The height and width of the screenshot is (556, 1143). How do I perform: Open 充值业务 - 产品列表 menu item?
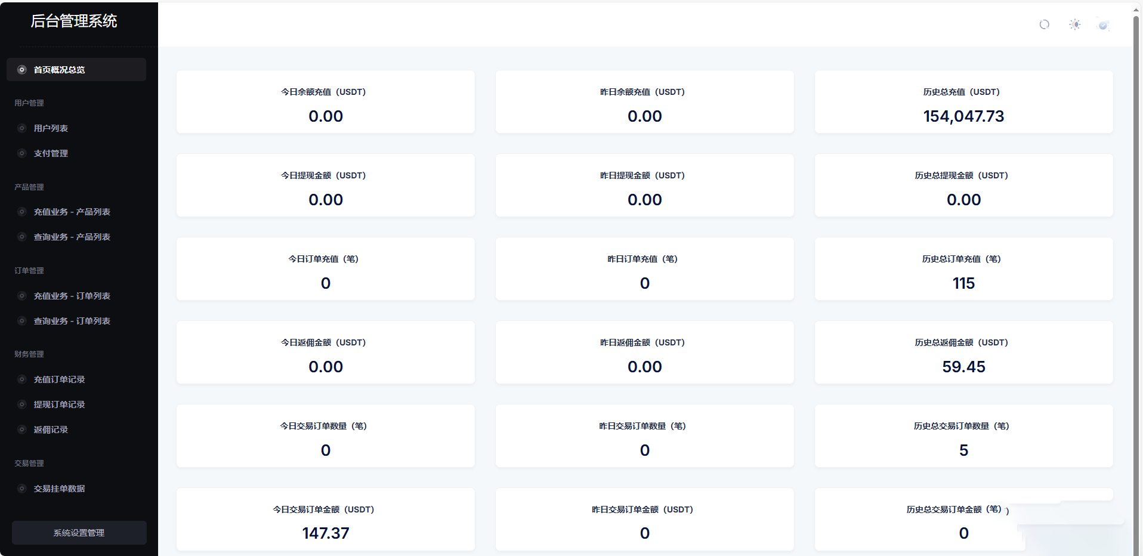[x=72, y=212]
